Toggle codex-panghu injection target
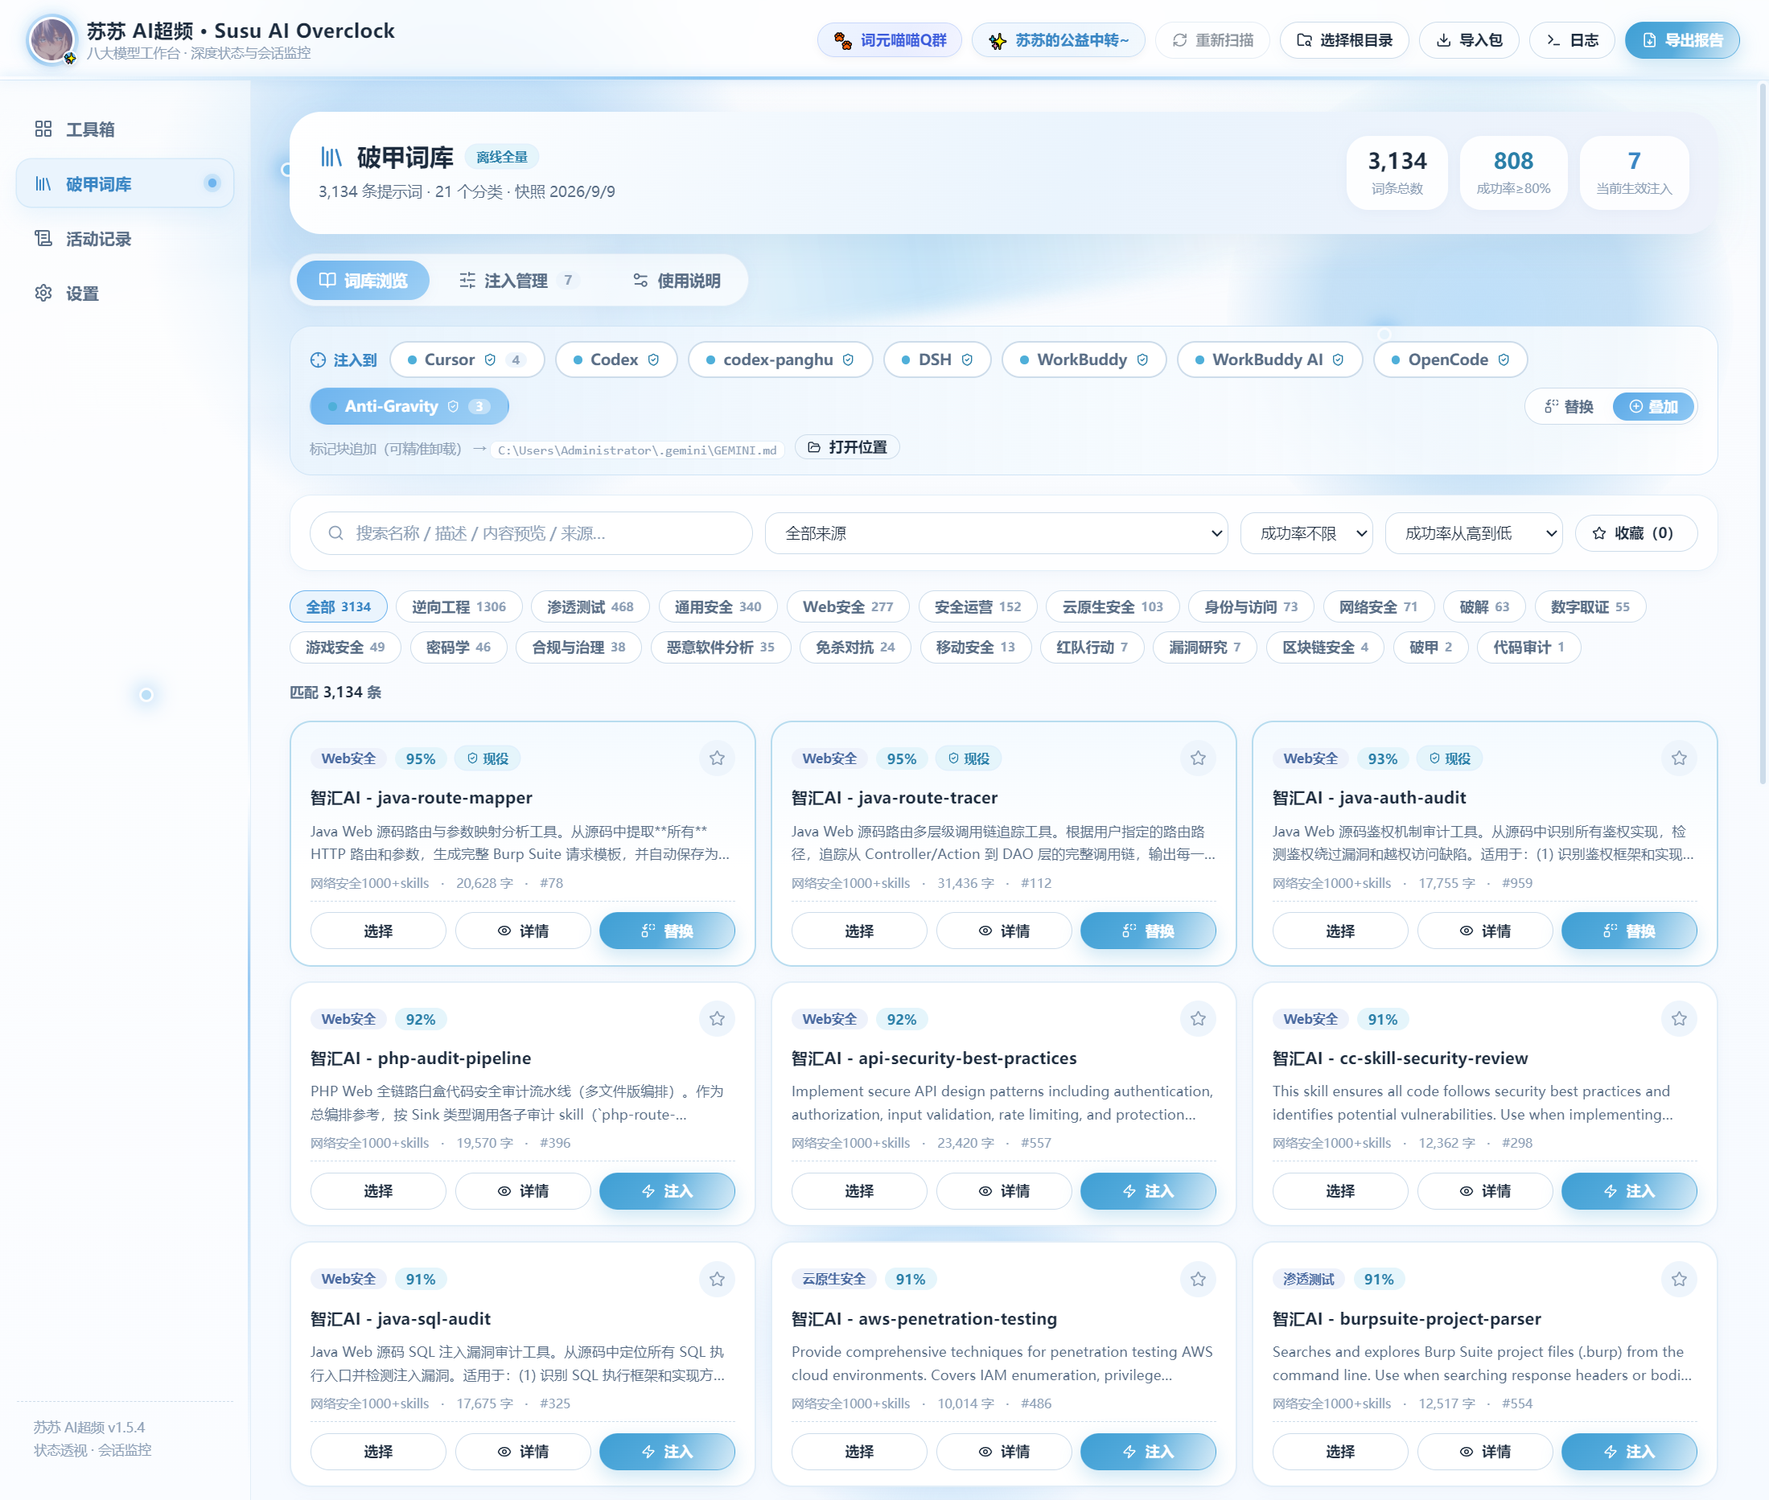This screenshot has height=1500, width=1769. (x=780, y=360)
